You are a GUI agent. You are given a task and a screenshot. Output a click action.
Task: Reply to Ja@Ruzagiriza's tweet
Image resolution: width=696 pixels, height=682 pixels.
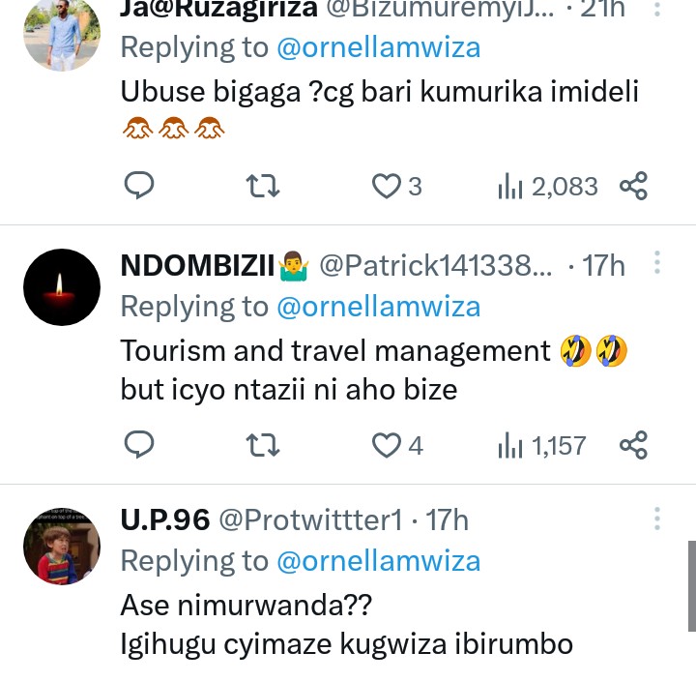coord(140,186)
